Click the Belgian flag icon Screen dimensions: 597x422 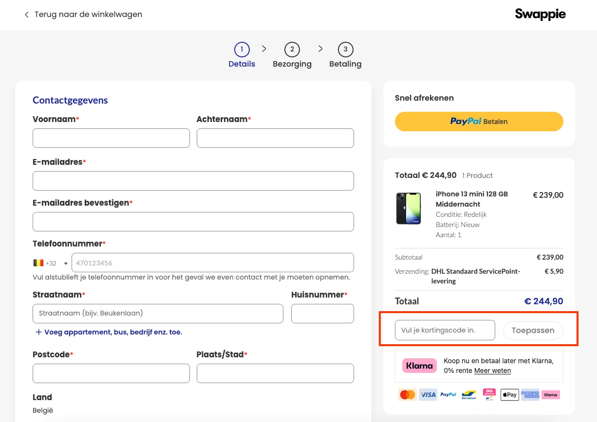[38, 263]
